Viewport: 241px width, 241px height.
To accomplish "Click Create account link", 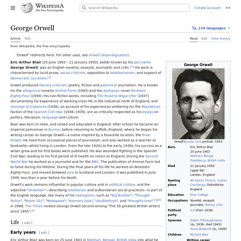I will point(207,8).
